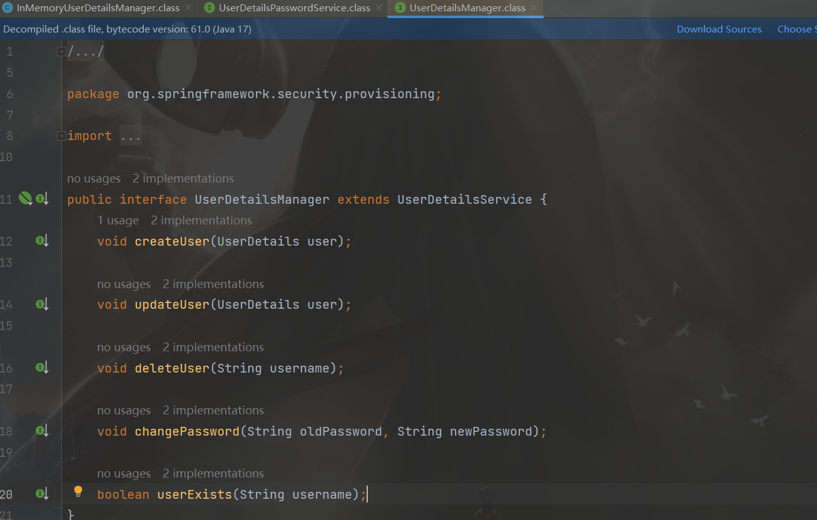
Task: Expand the collapsed import statements
Action: coord(61,136)
